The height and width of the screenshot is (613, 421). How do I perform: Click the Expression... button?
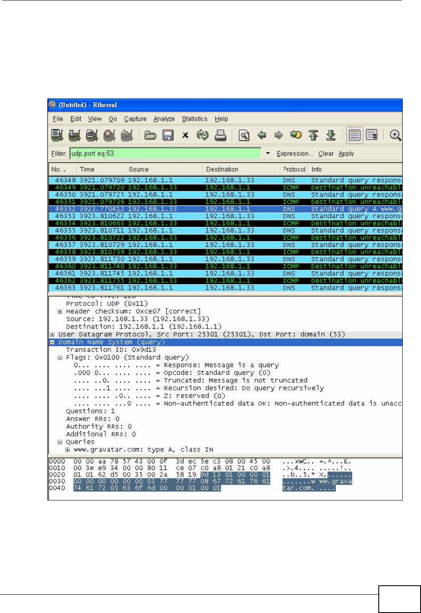pos(295,154)
